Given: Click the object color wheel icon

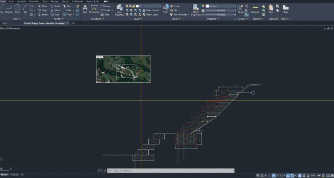Looking at the screenshot, I should coord(203,6).
